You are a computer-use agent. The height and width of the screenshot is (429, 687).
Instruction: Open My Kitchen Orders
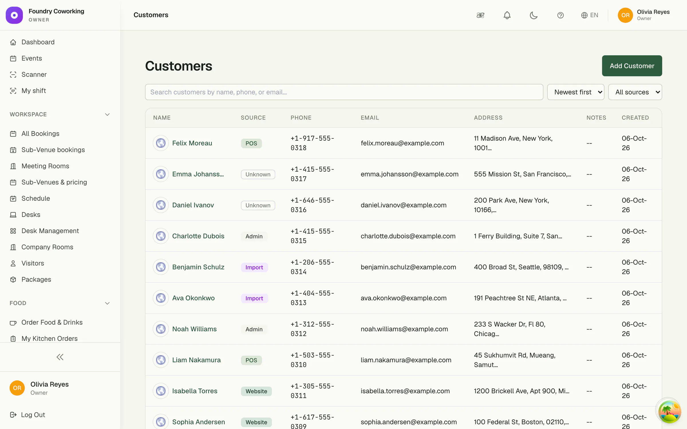click(x=49, y=339)
